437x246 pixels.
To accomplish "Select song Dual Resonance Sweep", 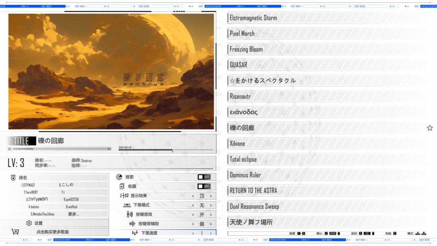I will (x=327, y=206).
